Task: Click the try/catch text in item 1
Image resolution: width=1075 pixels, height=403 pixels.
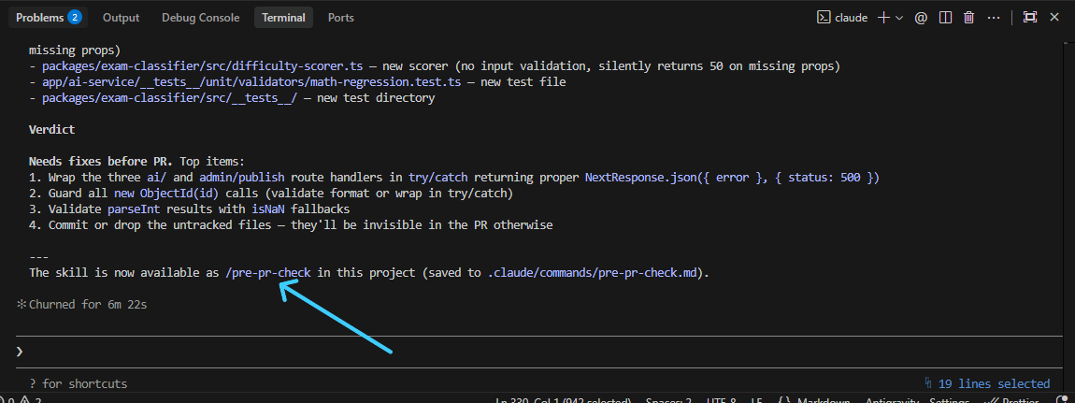Action: click(438, 178)
